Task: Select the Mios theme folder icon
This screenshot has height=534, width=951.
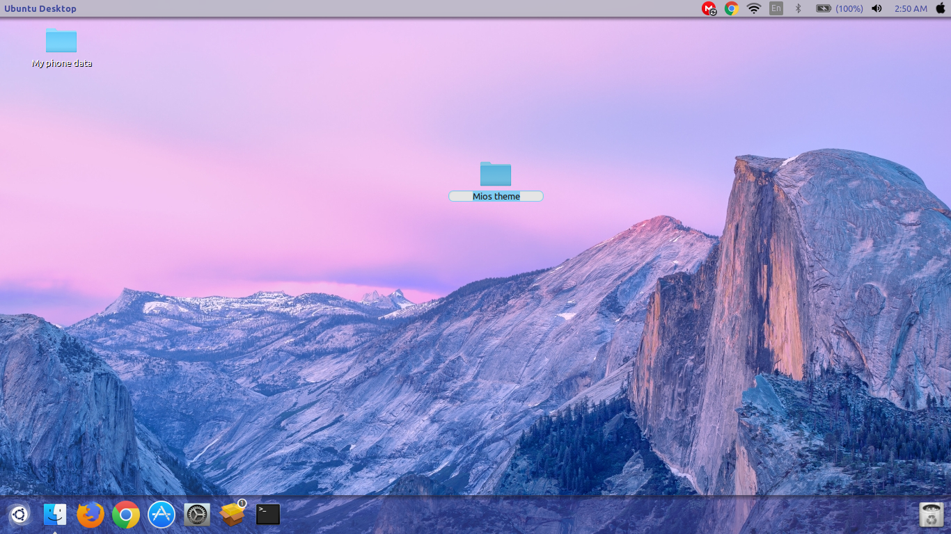Action: coord(496,174)
